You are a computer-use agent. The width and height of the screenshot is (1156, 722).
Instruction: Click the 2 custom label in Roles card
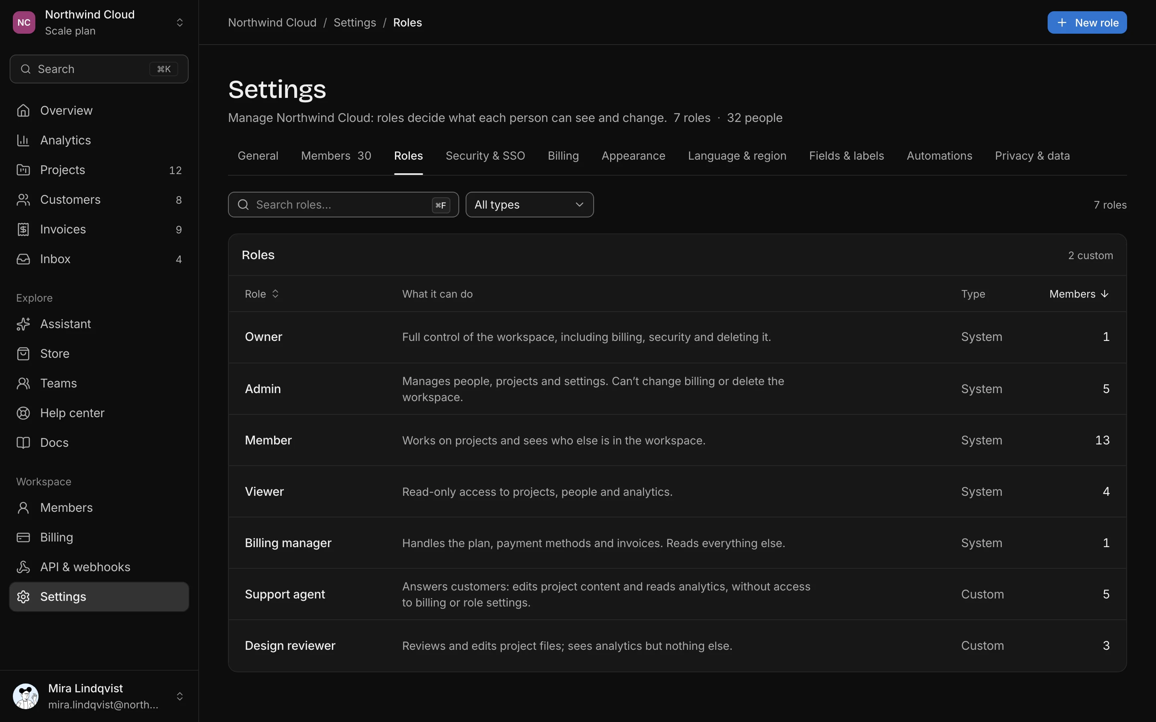pyautogui.click(x=1091, y=255)
